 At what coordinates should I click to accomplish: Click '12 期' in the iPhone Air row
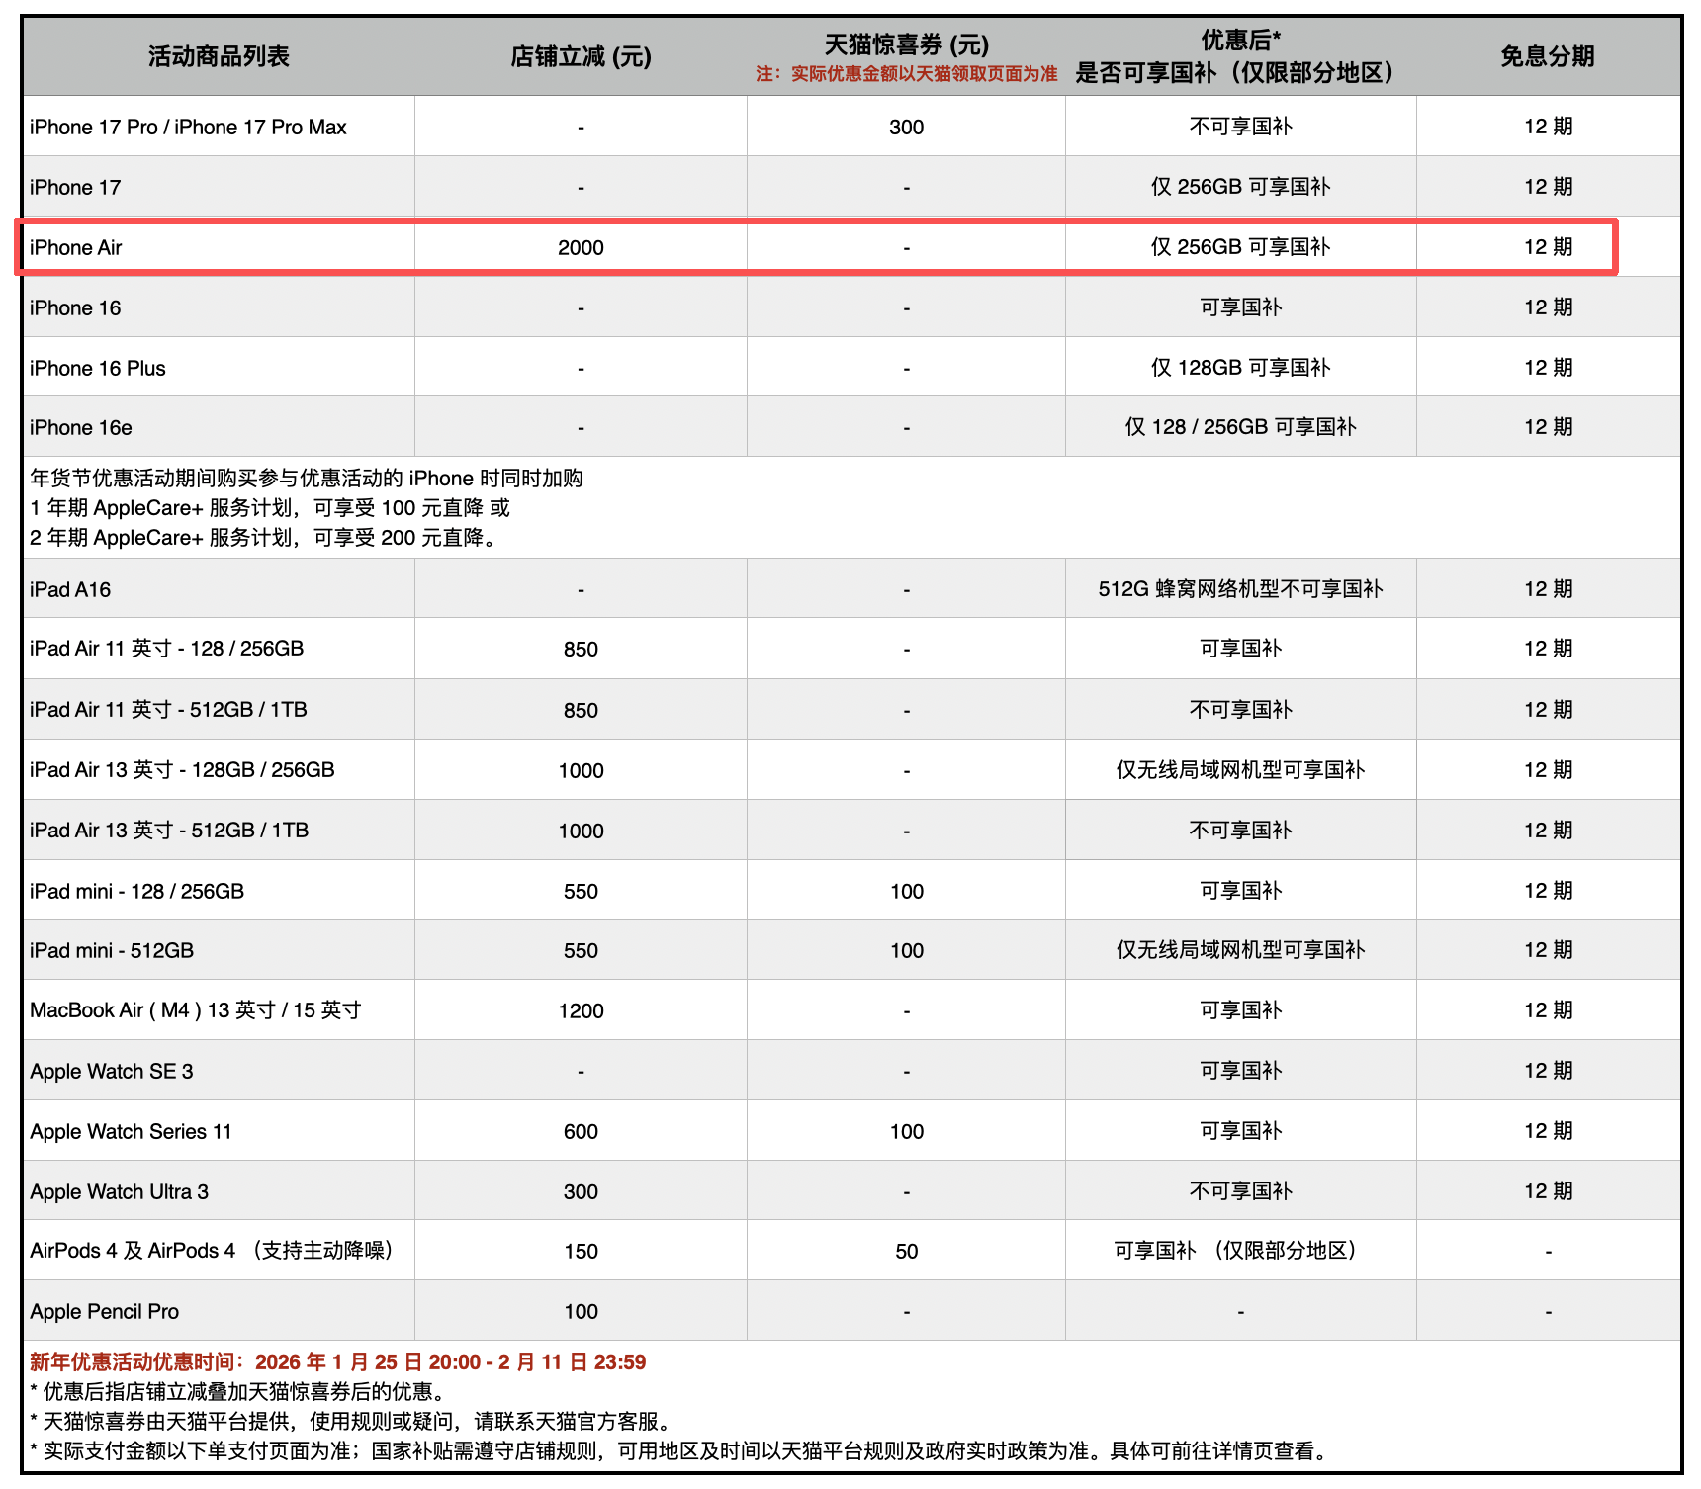[x=1548, y=247]
